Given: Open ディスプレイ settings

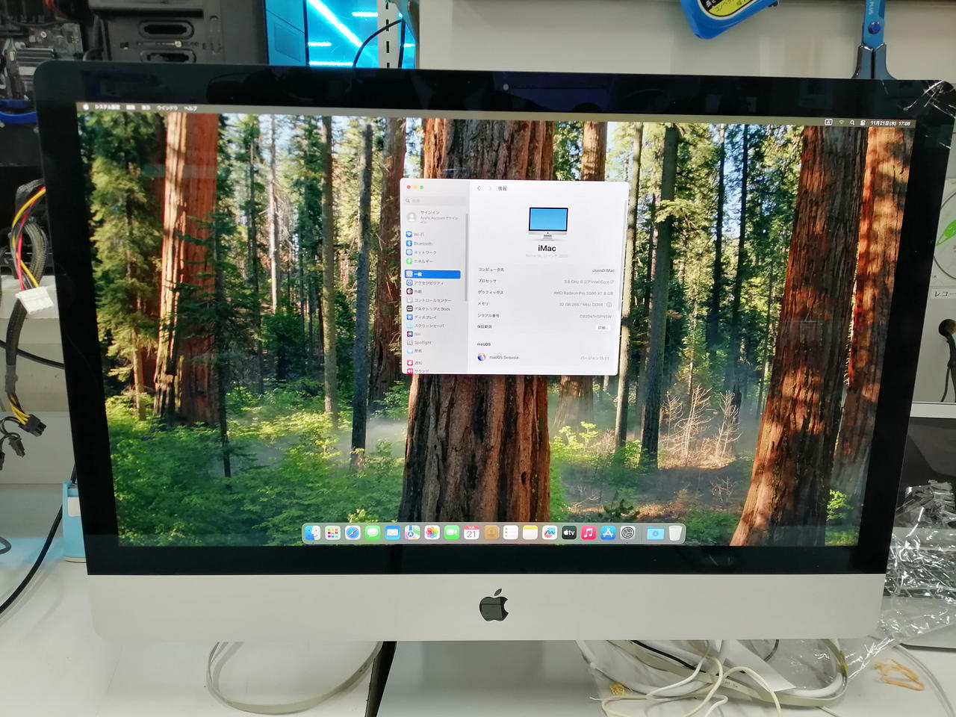Looking at the screenshot, I should click(424, 317).
